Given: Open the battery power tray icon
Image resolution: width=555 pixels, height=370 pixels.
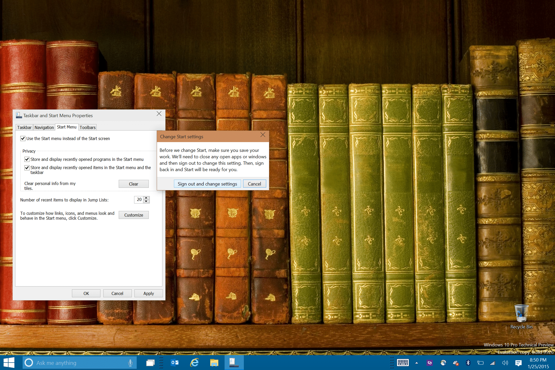Looking at the screenshot, I should click(480, 363).
